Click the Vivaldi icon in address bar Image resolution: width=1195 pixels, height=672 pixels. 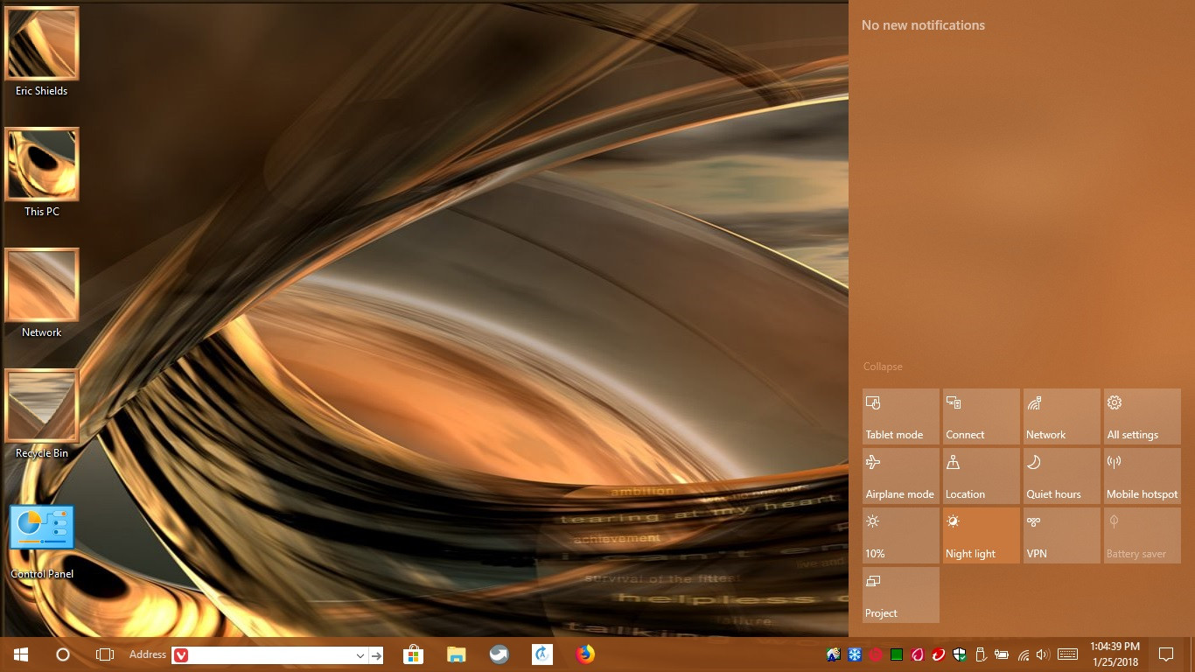181,655
